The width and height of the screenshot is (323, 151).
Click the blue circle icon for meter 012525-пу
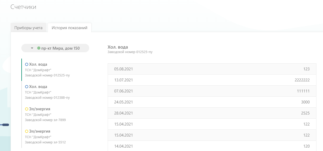[x=26, y=64]
